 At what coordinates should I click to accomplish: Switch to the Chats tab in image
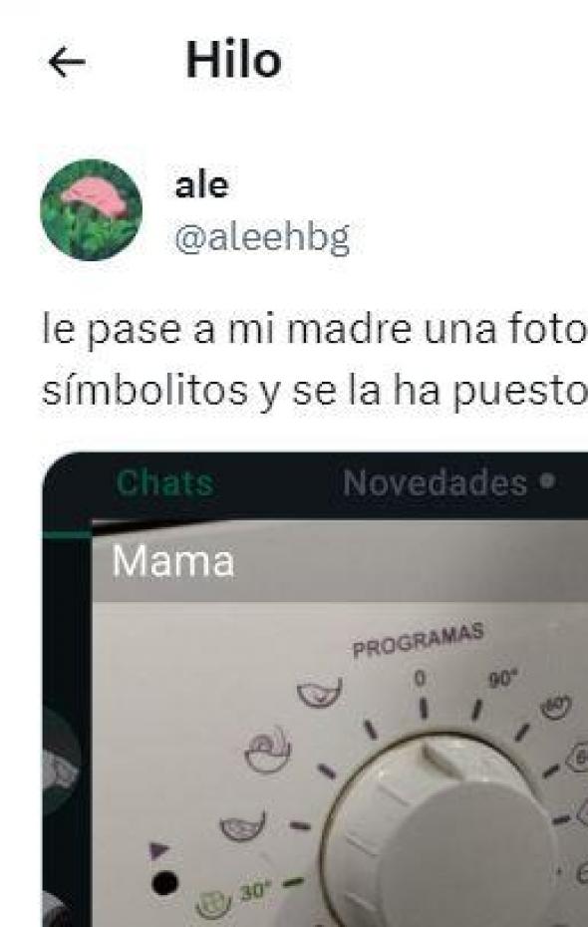[x=164, y=483]
